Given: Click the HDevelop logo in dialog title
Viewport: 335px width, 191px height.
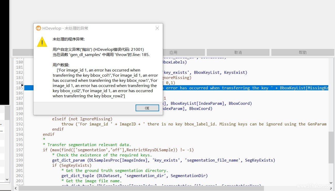Looking at the screenshot, I should [x=38, y=28].
